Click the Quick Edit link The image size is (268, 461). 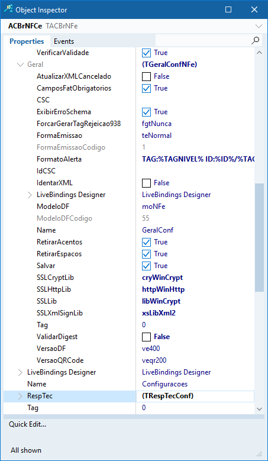pos(27,424)
